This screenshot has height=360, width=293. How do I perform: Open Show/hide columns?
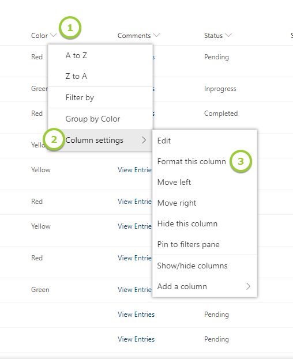tap(205, 266)
